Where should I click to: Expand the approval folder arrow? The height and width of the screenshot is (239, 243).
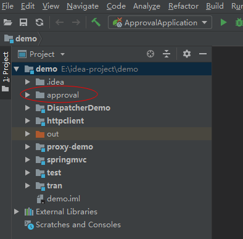click(x=28, y=95)
